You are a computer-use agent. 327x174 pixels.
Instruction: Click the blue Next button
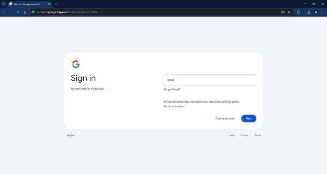(248, 118)
